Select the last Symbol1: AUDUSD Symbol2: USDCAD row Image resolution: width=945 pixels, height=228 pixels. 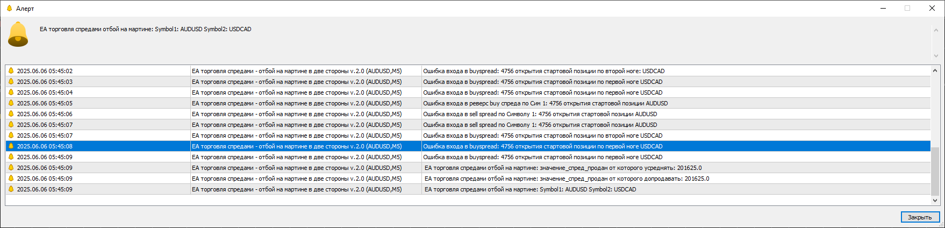[x=530, y=189]
